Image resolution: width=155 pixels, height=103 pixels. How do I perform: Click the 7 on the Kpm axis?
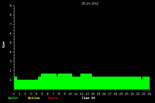click(x=11, y=24)
